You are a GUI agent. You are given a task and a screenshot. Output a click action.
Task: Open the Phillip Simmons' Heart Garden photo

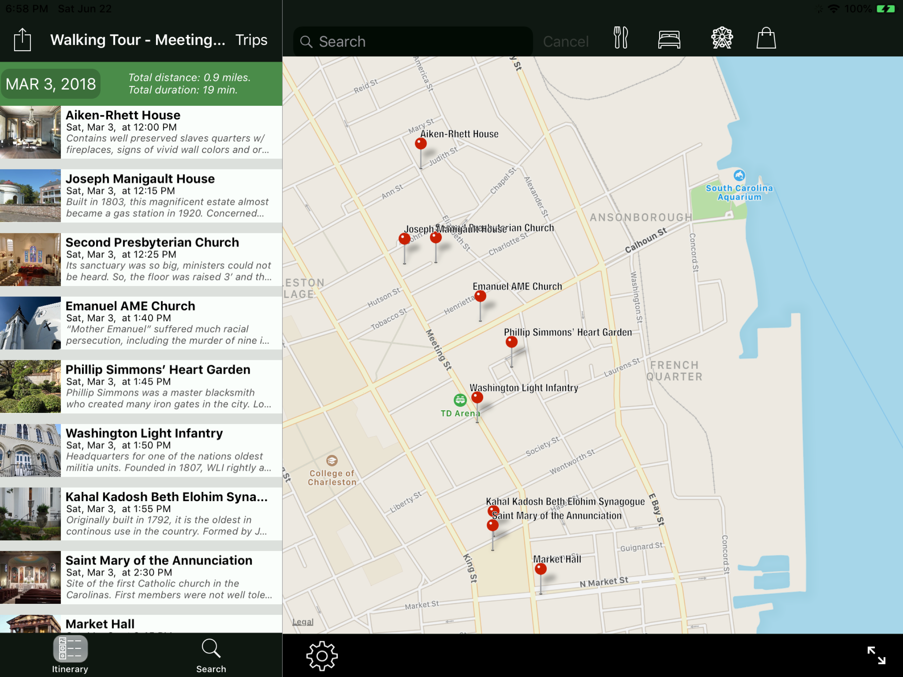(30, 387)
